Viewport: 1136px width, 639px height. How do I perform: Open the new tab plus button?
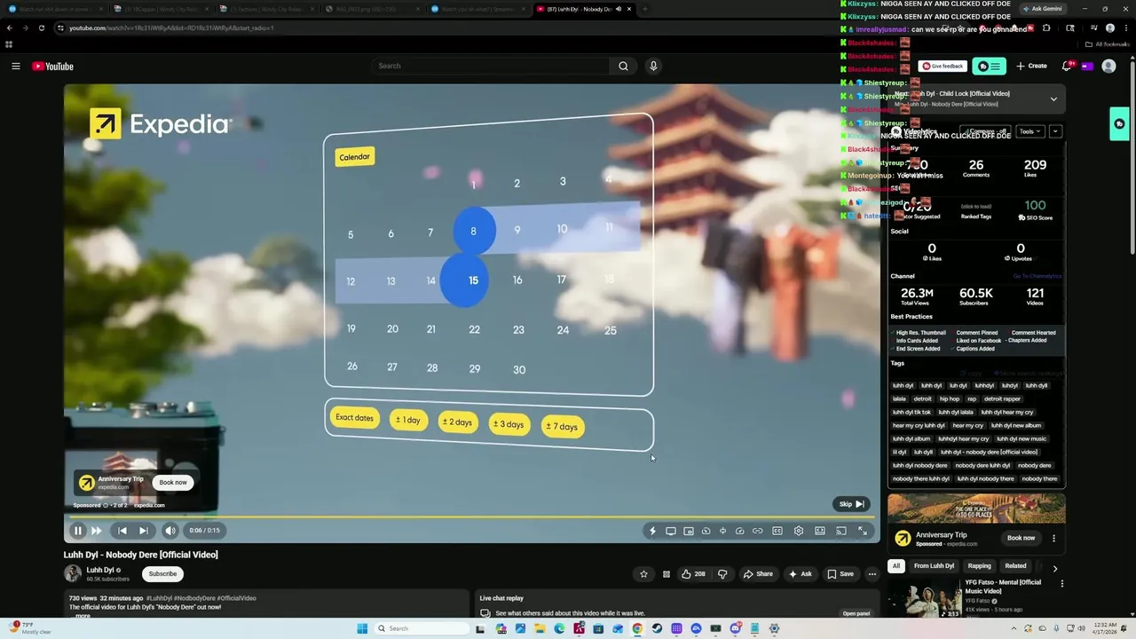point(644,9)
